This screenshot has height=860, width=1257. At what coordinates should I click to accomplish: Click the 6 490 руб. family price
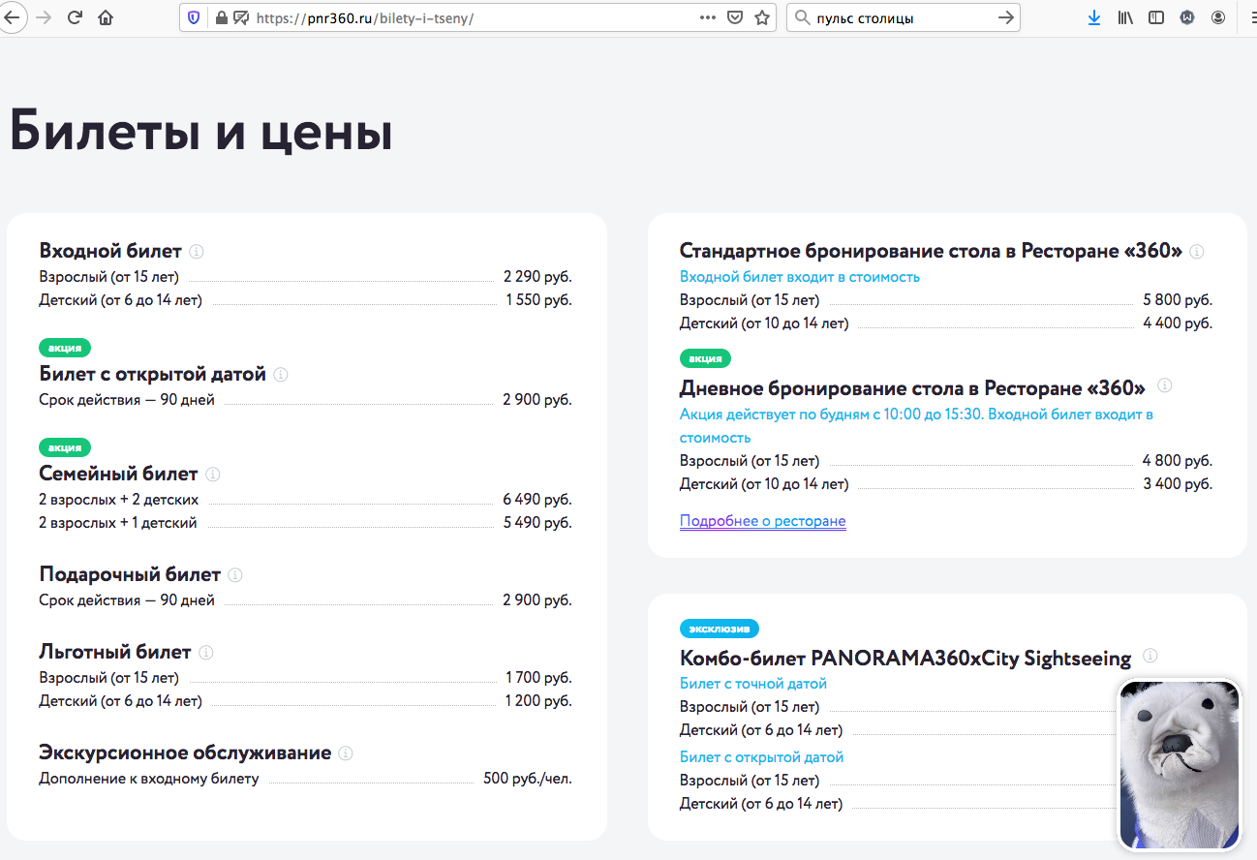(537, 500)
